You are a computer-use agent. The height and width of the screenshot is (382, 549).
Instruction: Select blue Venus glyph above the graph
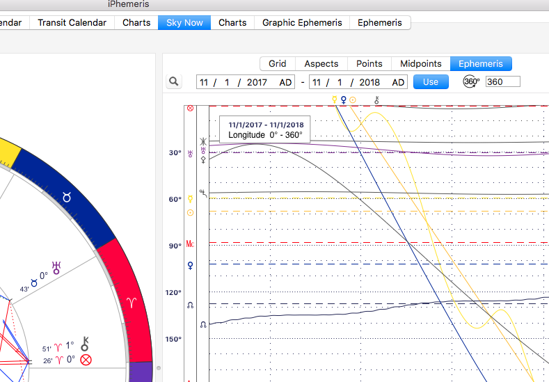pos(344,100)
